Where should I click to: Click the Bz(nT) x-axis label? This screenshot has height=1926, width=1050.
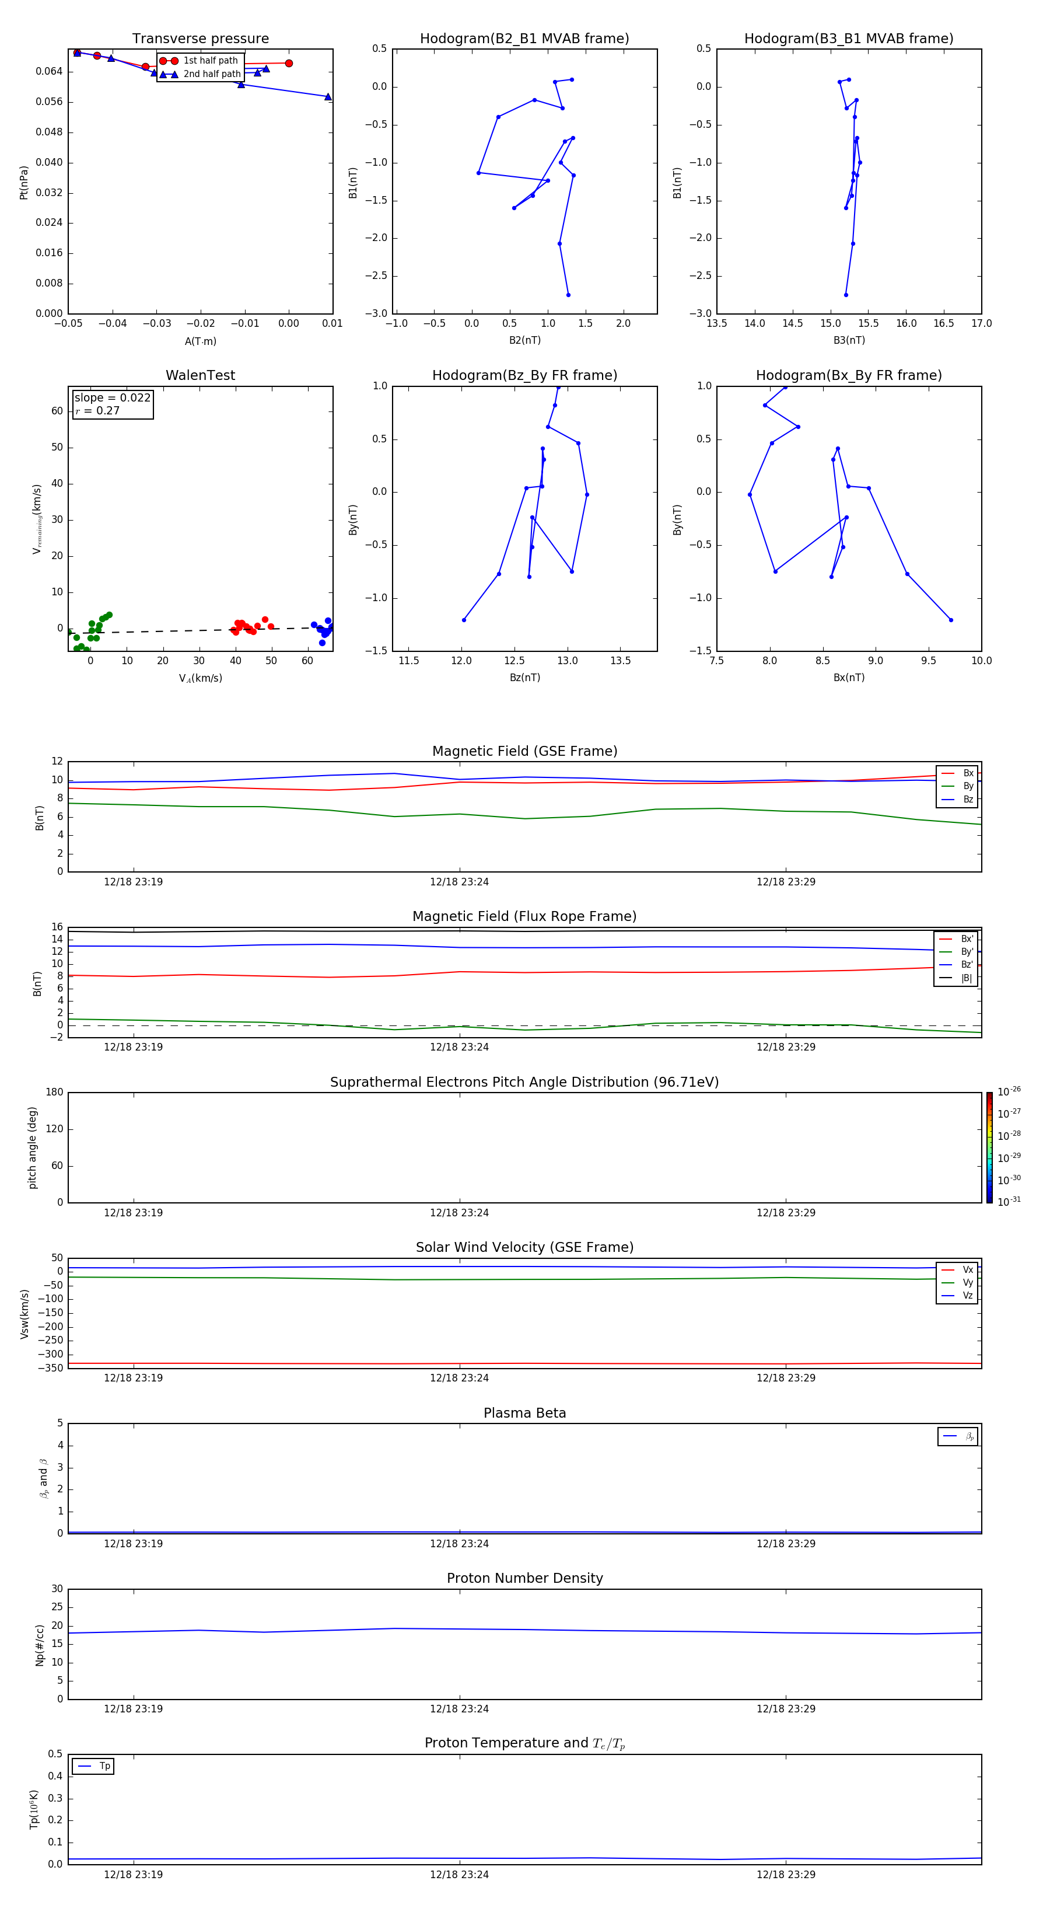coord(524,678)
